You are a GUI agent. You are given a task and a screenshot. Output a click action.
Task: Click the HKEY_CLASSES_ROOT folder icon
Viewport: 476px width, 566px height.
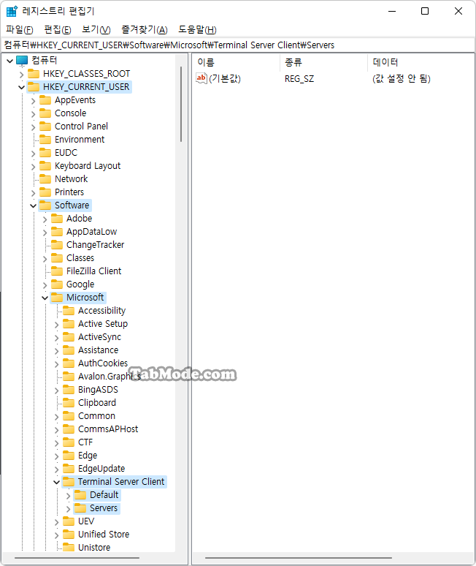pos(34,74)
